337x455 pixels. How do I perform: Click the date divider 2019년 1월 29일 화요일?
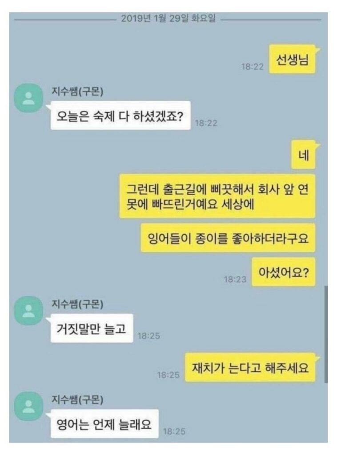(x=168, y=19)
